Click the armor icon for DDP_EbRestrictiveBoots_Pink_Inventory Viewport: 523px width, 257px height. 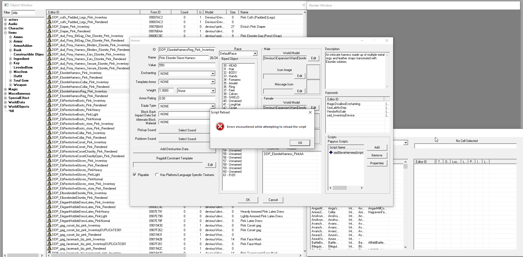49,100
